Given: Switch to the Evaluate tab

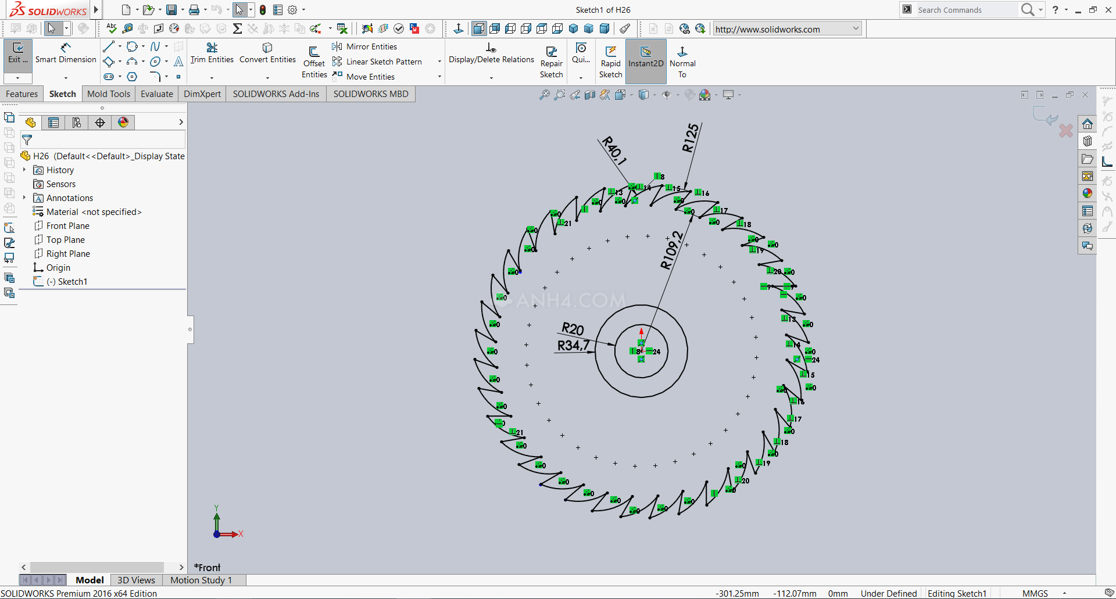Looking at the screenshot, I should 157,94.
